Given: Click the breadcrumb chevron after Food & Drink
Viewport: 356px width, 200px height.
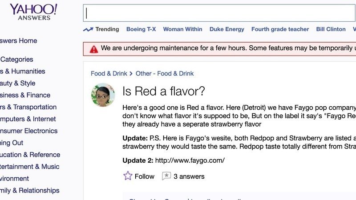Looking at the screenshot, I should tap(131, 74).
